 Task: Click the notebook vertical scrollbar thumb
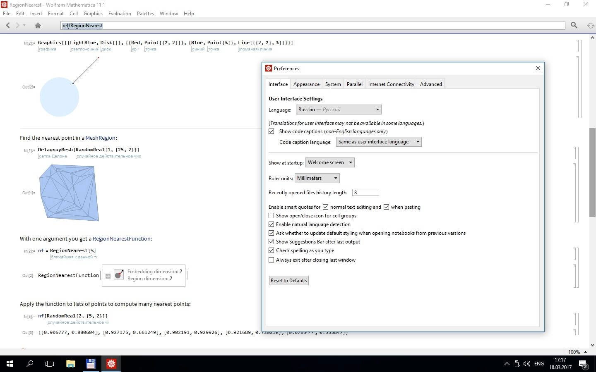pyautogui.click(x=593, y=172)
